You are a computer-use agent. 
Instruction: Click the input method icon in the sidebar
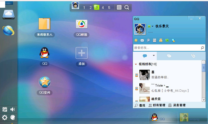(5, 109)
